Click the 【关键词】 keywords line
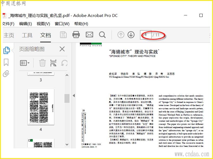Image resolution: width=213 pixels, height=159 pixels. point(131,141)
